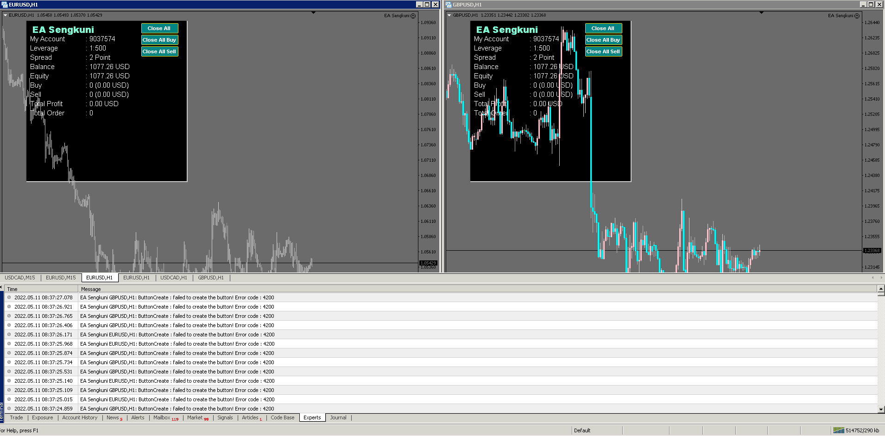Image resolution: width=885 pixels, height=436 pixels.
Task: Switch to the Journal tab
Action: pos(338,417)
